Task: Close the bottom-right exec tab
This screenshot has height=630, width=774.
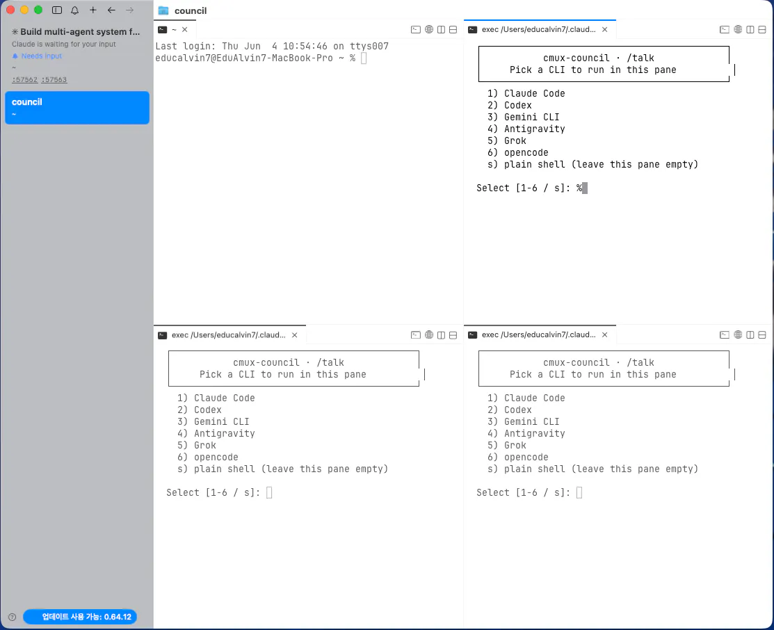Action: click(x=605, y=334)
